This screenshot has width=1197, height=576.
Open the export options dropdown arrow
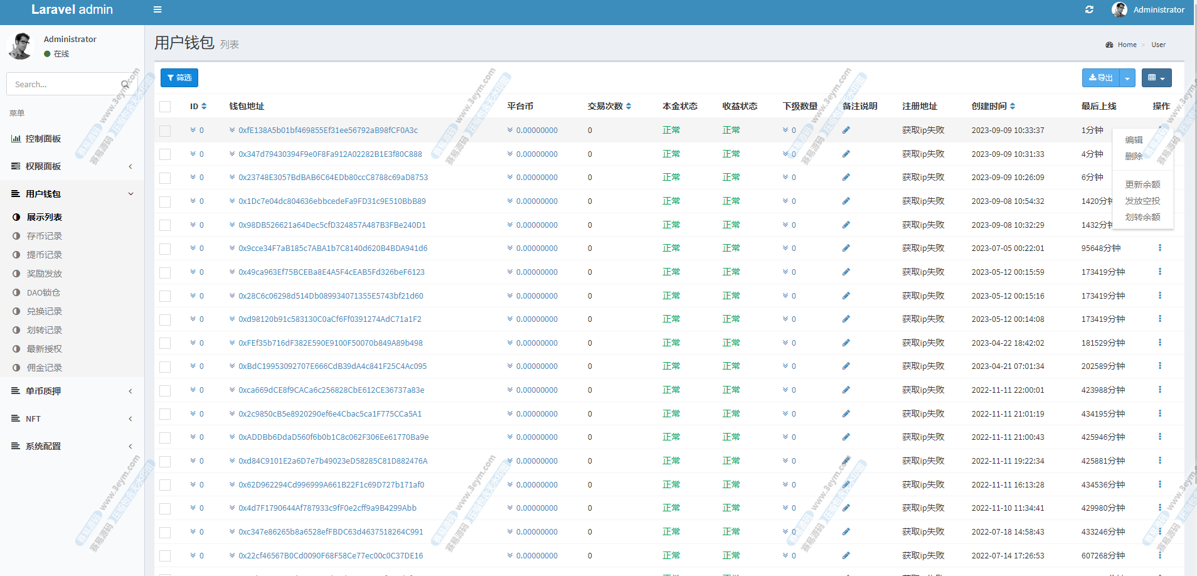coord(1127,78)
